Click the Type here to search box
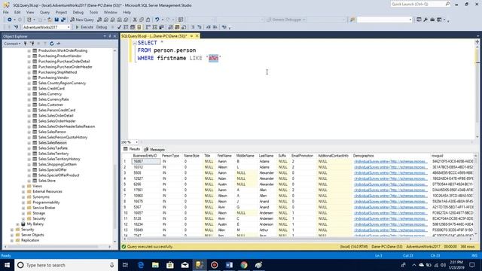The width and height of the screenshot is (482, 271). 66,265
